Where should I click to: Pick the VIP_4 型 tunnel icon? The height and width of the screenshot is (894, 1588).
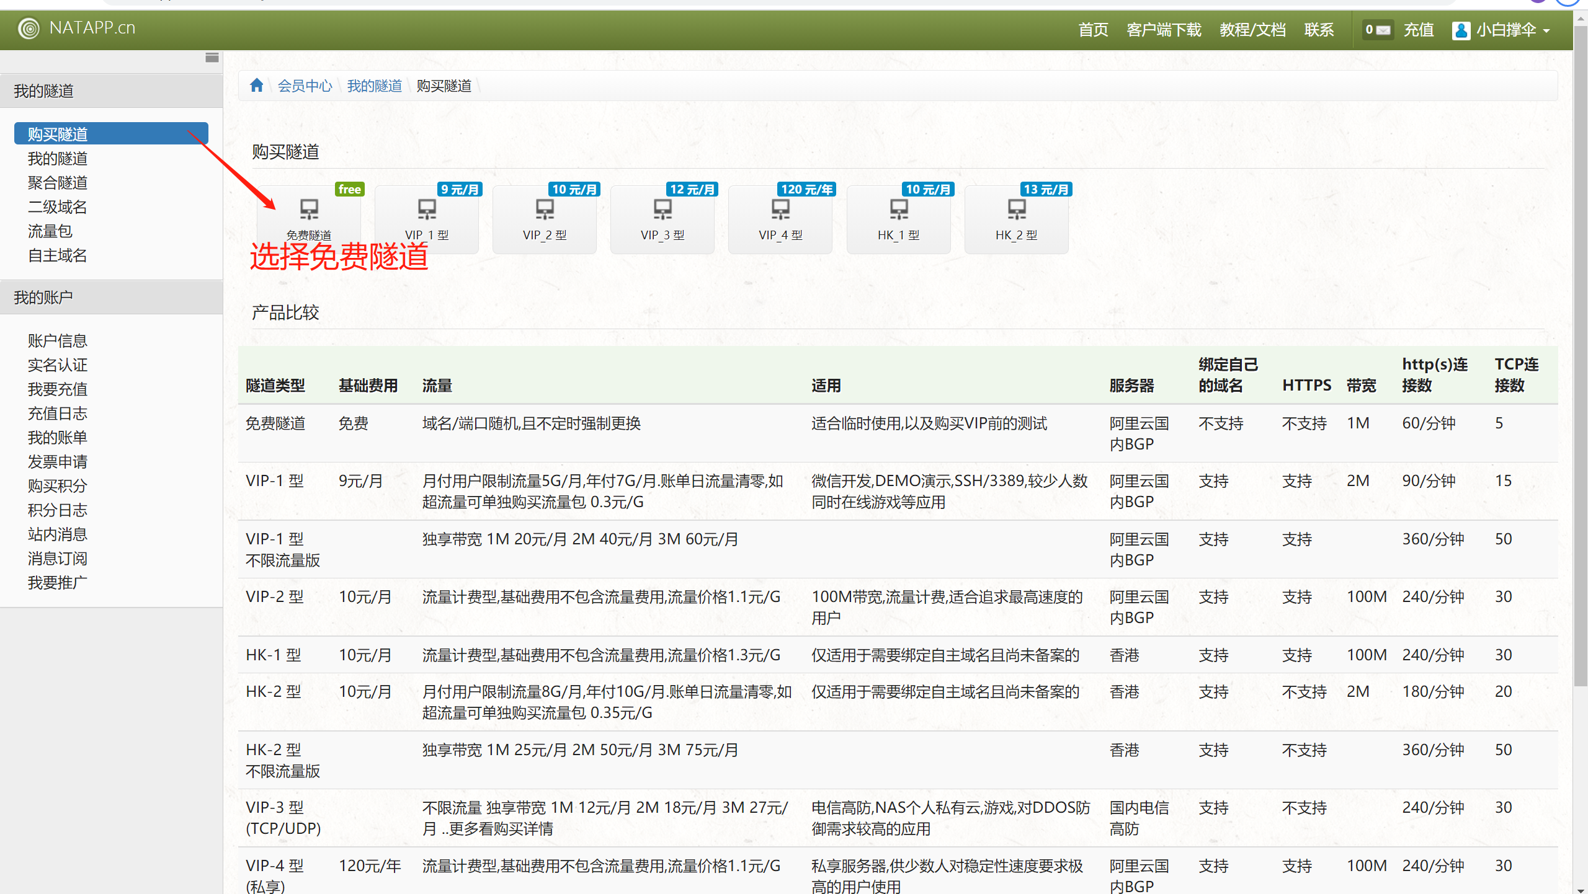tap(780, 210)
